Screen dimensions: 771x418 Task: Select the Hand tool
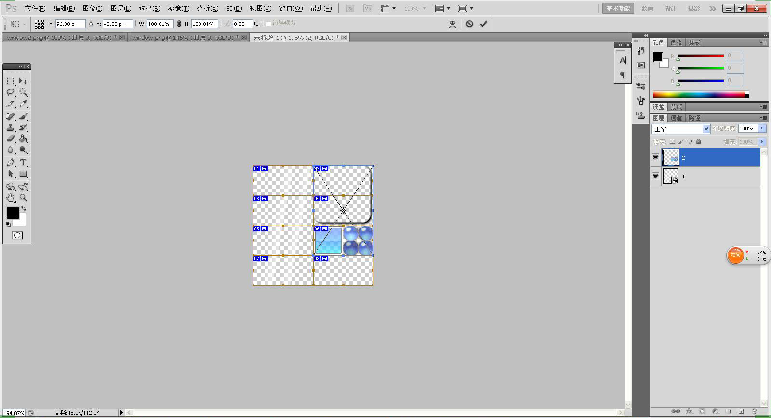tap(11, 198)
